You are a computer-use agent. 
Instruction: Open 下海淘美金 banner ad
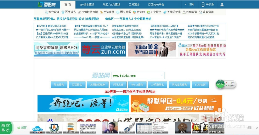152,49
